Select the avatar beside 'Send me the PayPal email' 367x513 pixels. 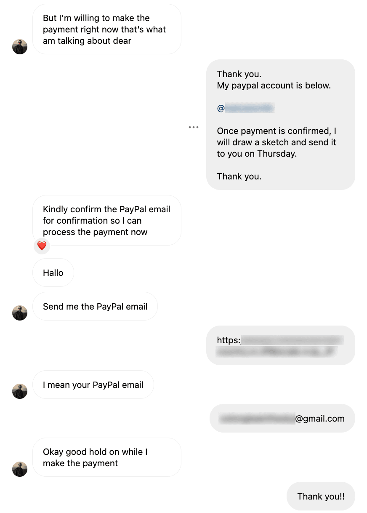point(20,313)
